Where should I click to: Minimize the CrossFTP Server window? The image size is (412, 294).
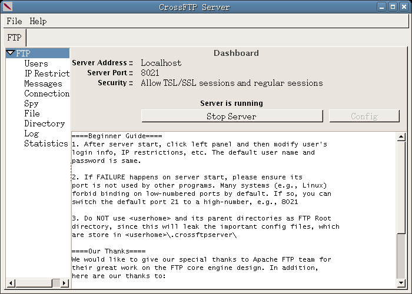pyautogui.click(x=382, y=7)
